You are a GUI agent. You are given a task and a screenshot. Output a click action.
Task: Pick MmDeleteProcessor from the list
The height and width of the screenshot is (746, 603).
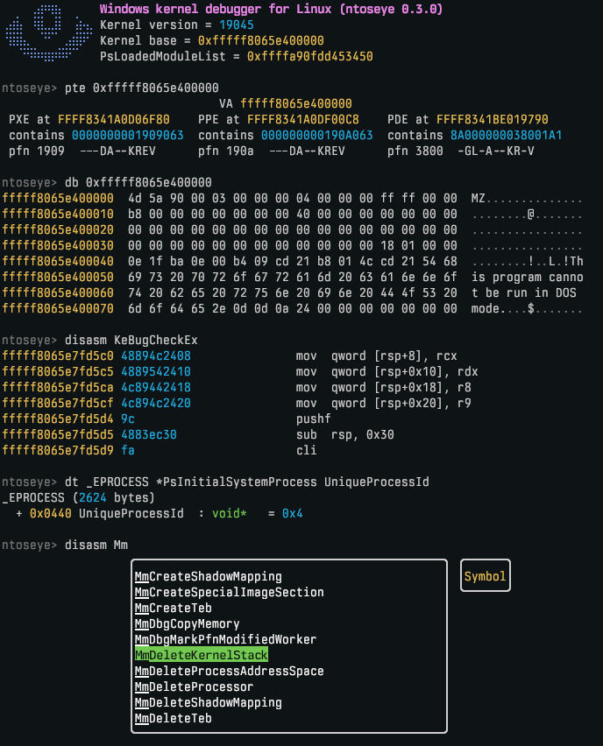(x=194, y=686)
